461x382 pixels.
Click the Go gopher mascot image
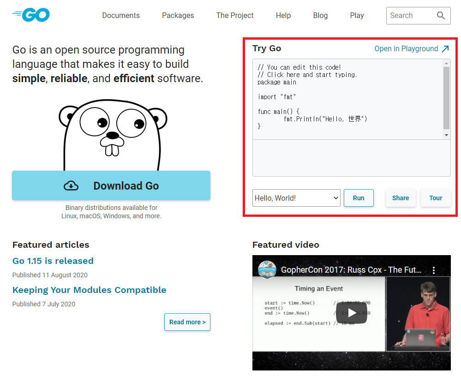click(113, 135)
